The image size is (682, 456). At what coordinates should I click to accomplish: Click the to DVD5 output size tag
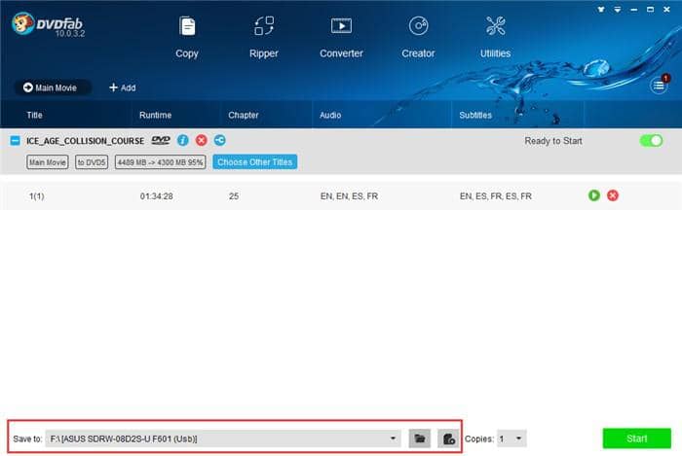click(92, 162)
